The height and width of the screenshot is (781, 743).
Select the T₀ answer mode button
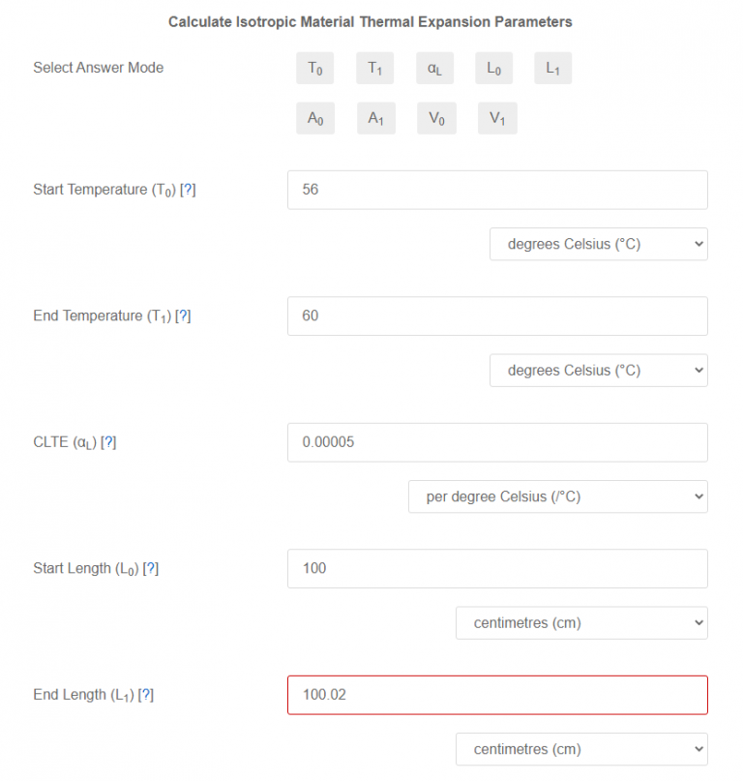tap(314, 68)
